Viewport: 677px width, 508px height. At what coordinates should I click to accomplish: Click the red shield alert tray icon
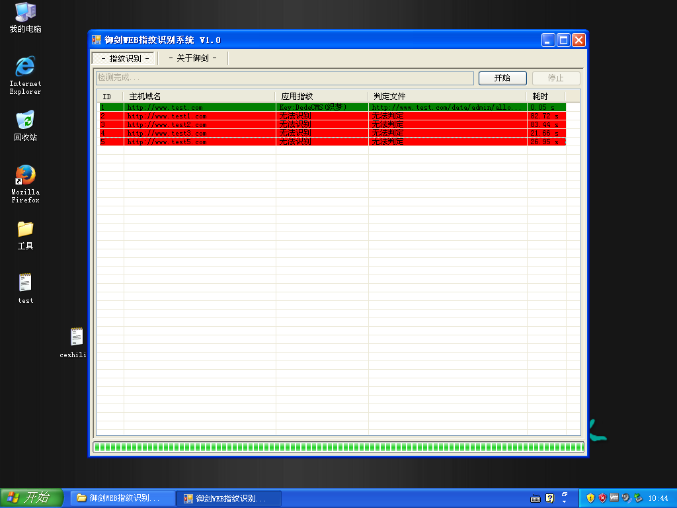tap(602, 498)
